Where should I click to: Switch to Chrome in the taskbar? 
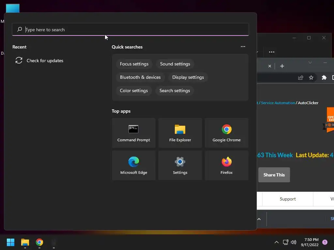click(x=39, y=242)
